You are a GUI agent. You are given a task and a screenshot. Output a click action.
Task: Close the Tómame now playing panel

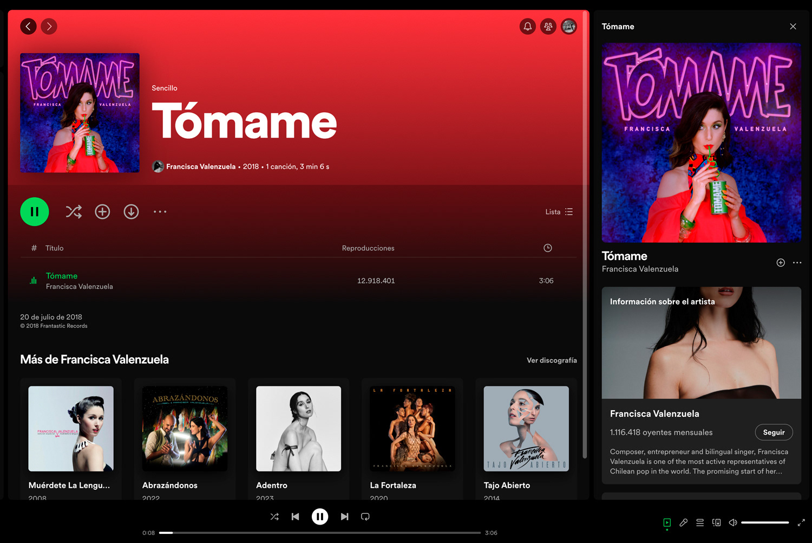(793, 26)
